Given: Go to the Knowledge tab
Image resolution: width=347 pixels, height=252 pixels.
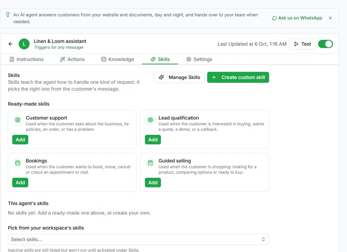Looking at the screenshot, I should [x=118, y=59].
